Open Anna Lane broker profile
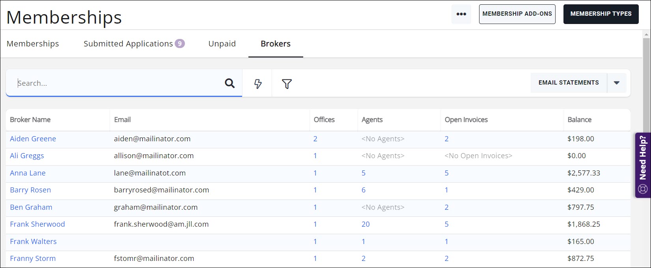 point(28,173)
